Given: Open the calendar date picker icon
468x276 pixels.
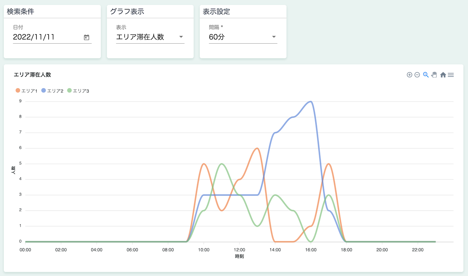Looking at the screenshot, I should [x=86, y=37].
